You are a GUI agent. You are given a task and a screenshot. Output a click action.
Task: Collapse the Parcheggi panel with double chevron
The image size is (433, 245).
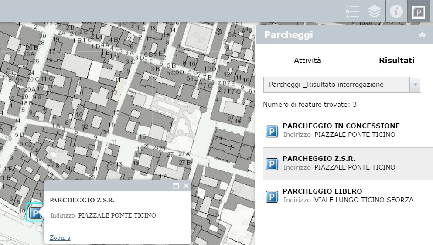pos(422,35)
